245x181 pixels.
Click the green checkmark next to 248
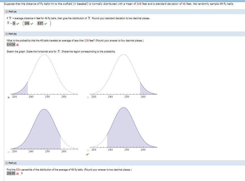(x=32, y=24)
